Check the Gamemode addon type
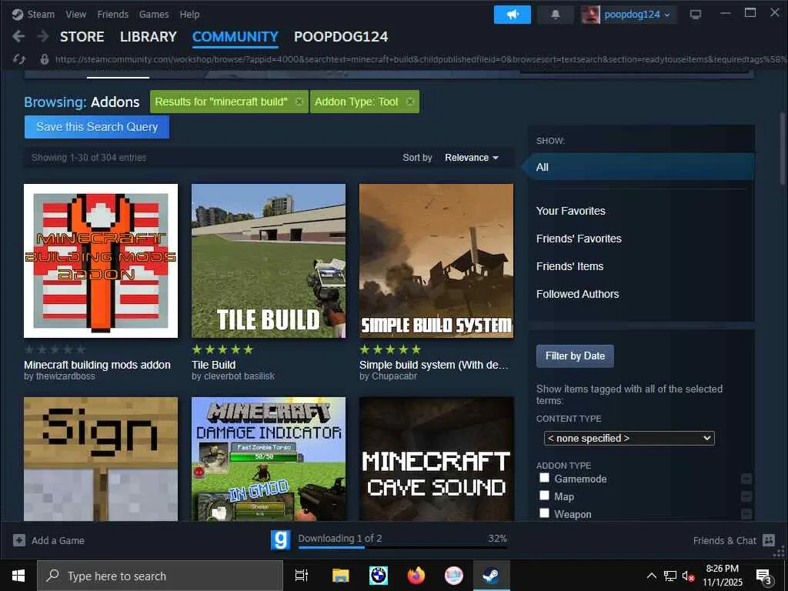788x591 pixels. pos(544,478)
